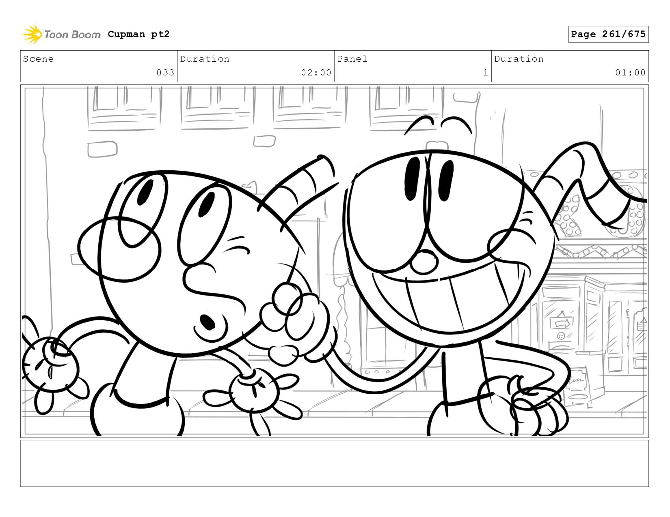Click the scene number '033'
This screenshot has width=670, height=517.
coord(165,73)
